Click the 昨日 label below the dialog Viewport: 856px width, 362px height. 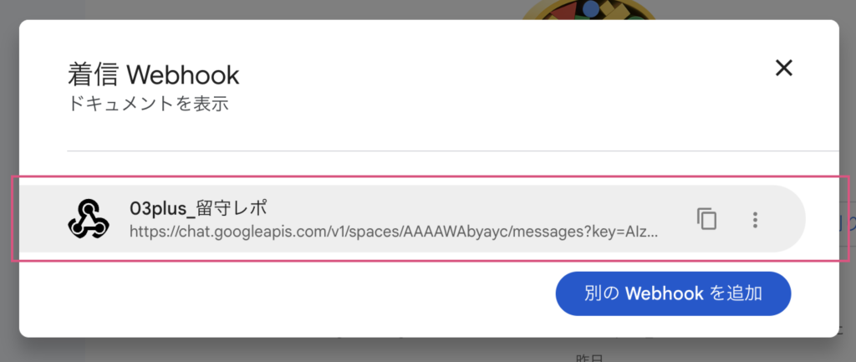[x=589, y=358]
